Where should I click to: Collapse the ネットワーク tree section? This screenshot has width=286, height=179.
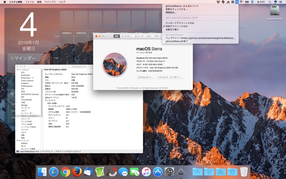pos(17,141)
